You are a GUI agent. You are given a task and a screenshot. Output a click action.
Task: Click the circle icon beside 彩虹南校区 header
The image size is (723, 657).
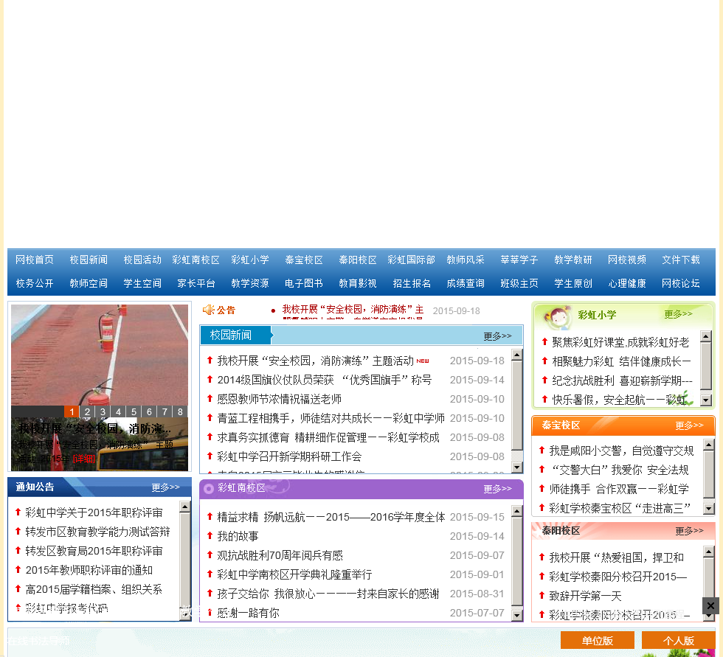click(x=208, y=489)
